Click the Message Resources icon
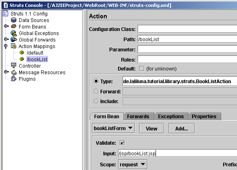 pyautogui.click(x=14, y=72)
